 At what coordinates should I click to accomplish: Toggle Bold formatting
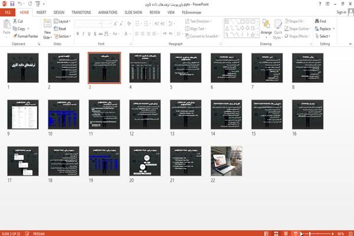[78, 34]
